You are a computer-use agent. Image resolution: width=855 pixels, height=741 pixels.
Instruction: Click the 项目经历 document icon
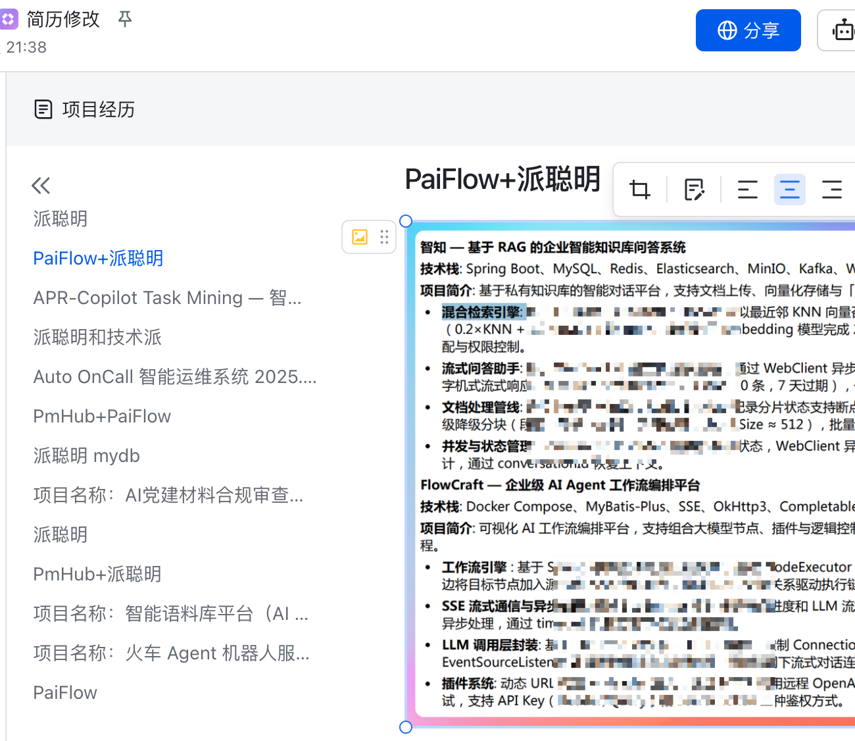tap(43, 109)
